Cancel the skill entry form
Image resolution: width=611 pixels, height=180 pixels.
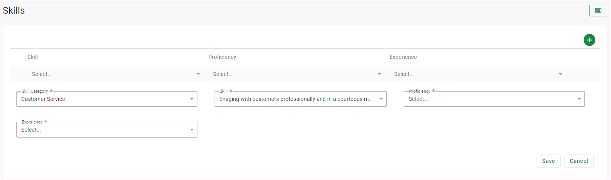click(579, 161)
